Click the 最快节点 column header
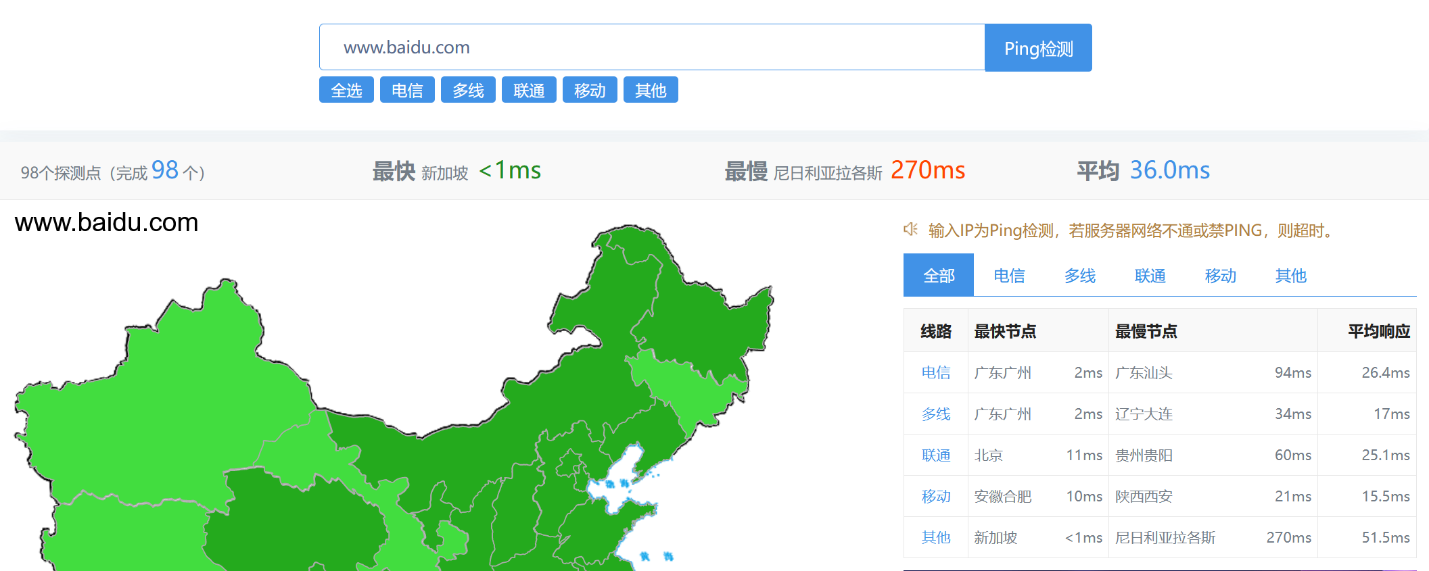Viewport: 1429px width, 571px height. (1038, 331)
